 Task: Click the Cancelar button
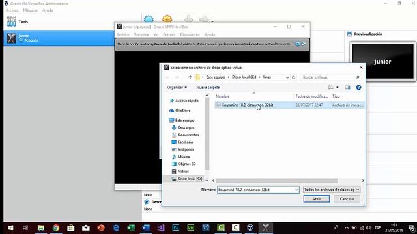coord(347,199)
